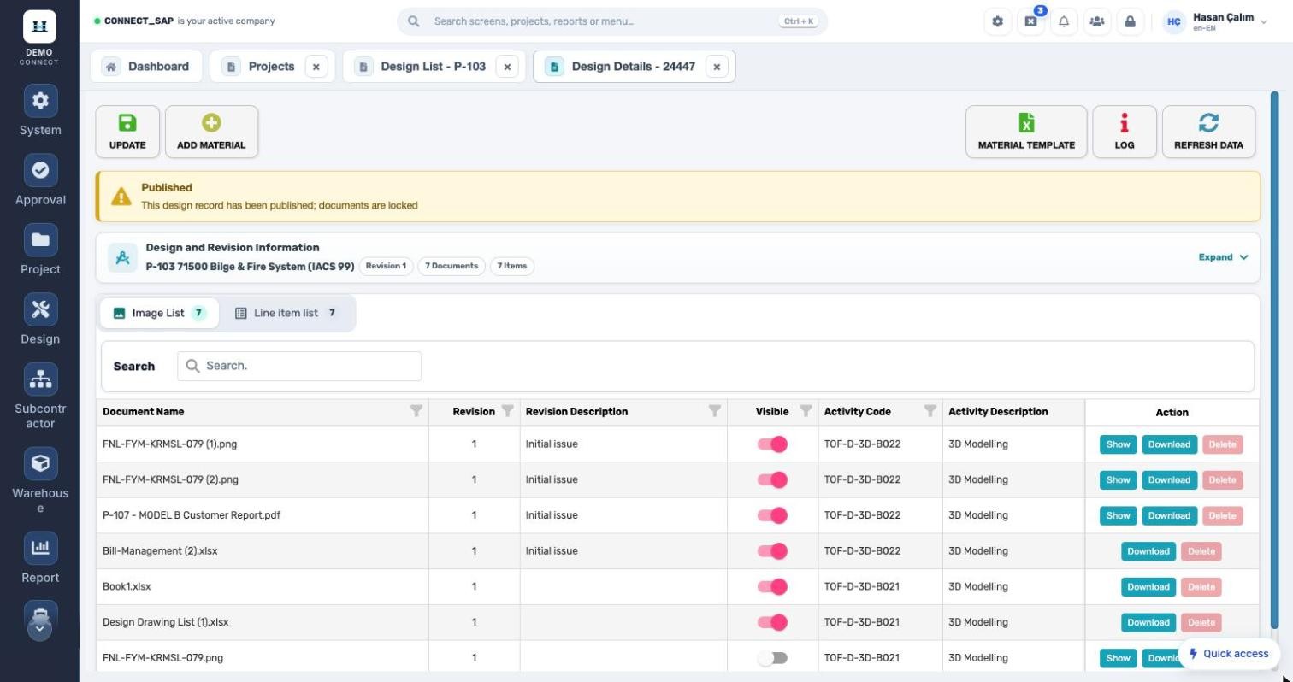Click Refresh Data button
Viewport: 1293px width, 682px height.
[x=1208, y=132]
